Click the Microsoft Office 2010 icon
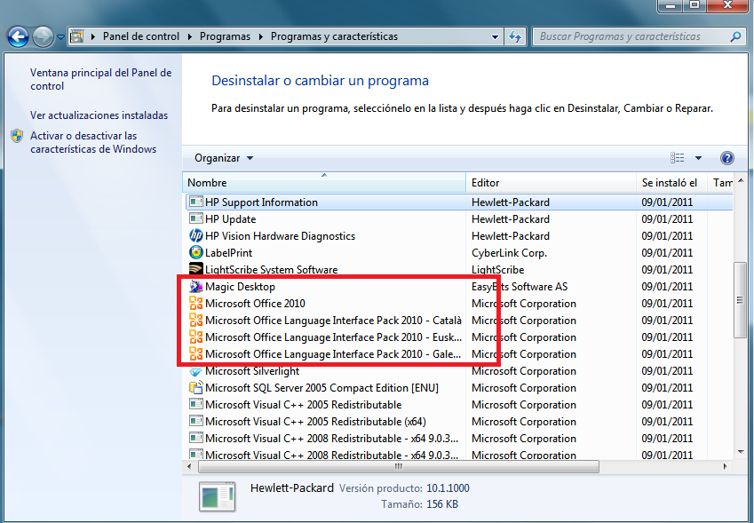The image size is (754, 523). point(196,304)
